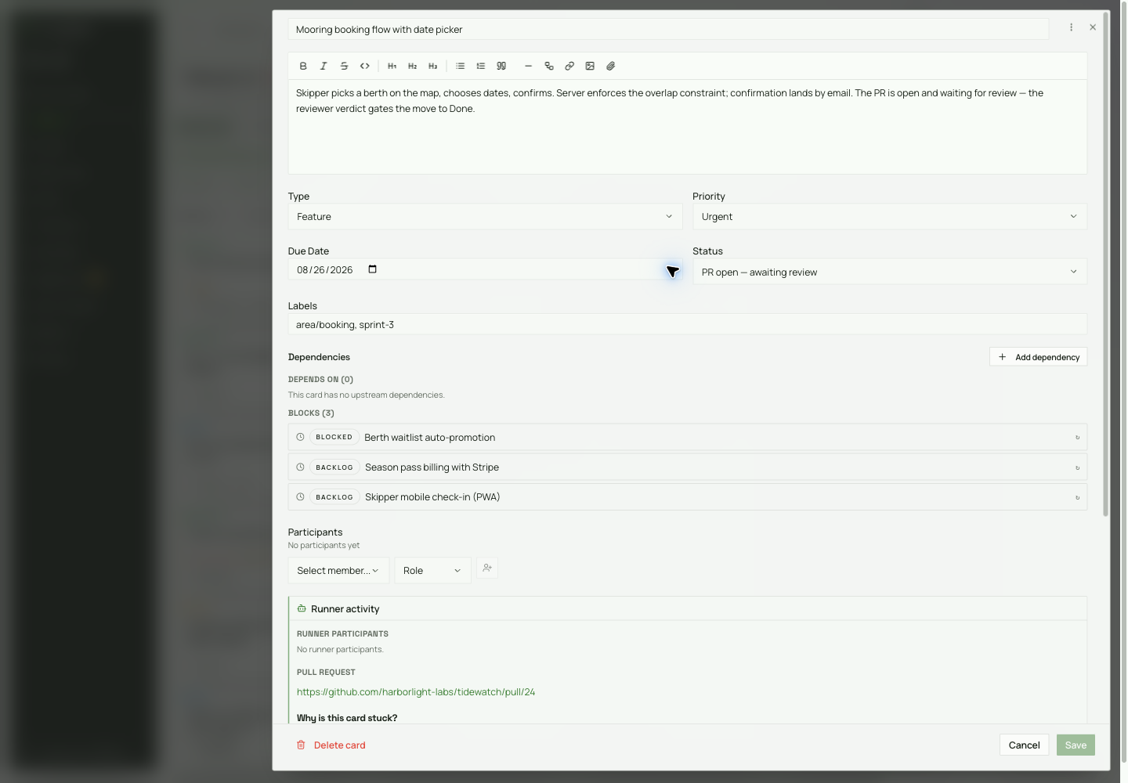Click the BLOCKED badge on Berth waitlist row
Viewport: 1128px width, 783px height.
pyautogui.click(x=334, y=437)
